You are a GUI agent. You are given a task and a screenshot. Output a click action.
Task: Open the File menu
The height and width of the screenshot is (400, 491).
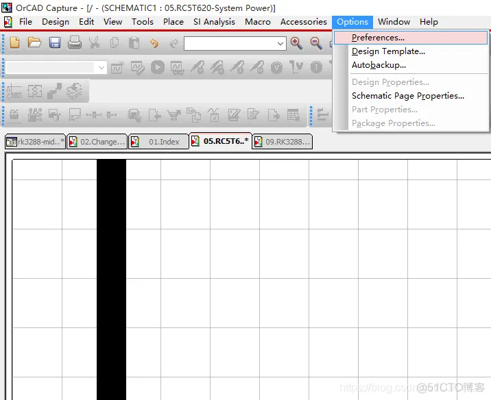pos(25,22)
